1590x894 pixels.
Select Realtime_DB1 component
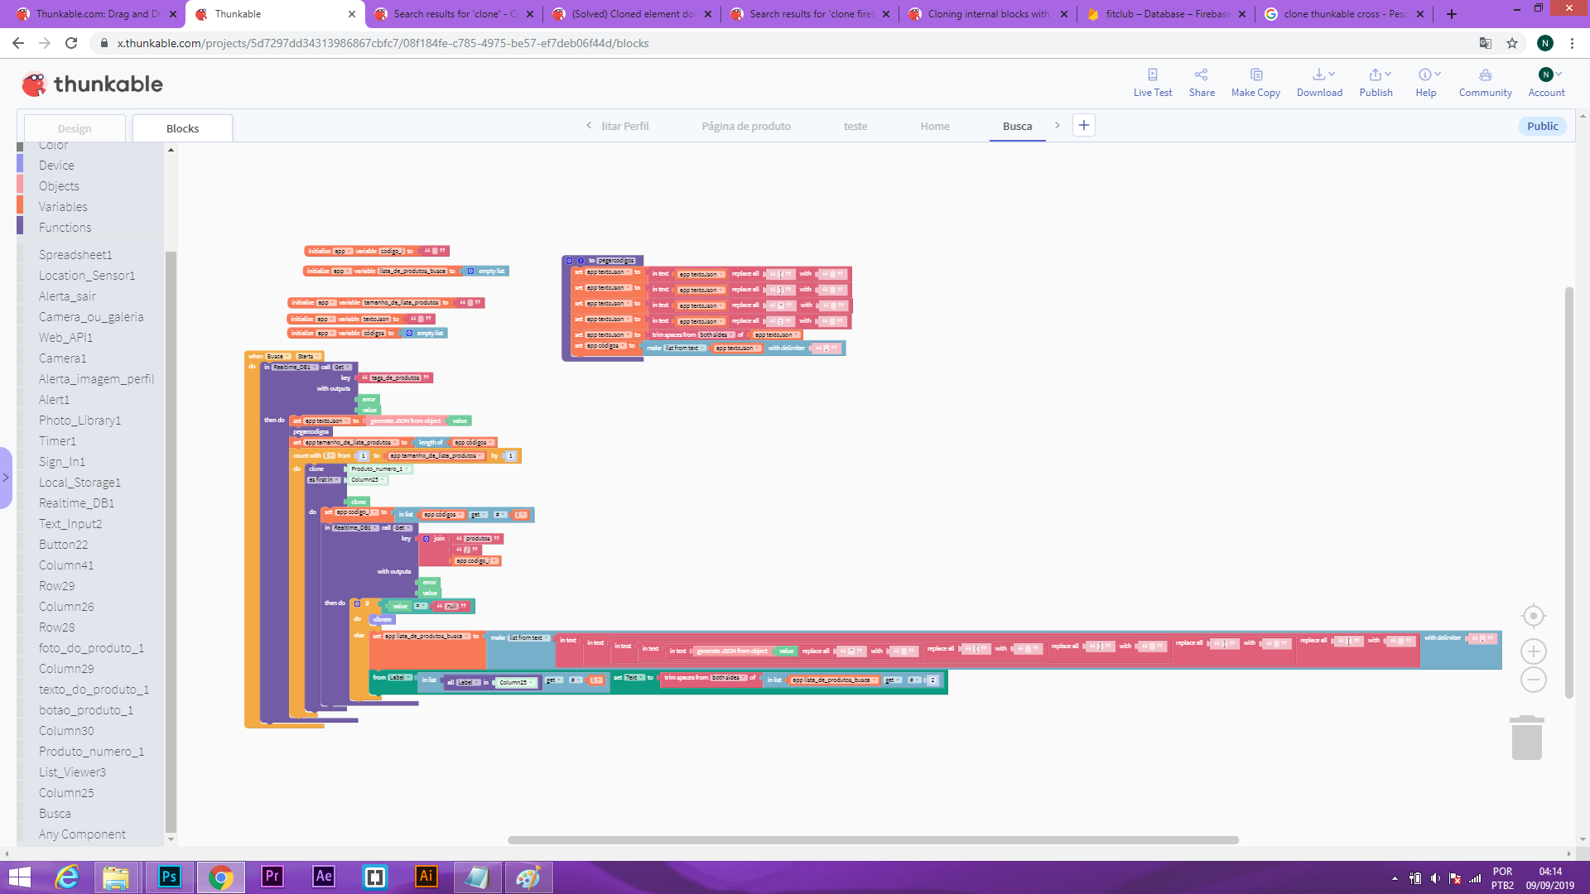coord(76,503)
